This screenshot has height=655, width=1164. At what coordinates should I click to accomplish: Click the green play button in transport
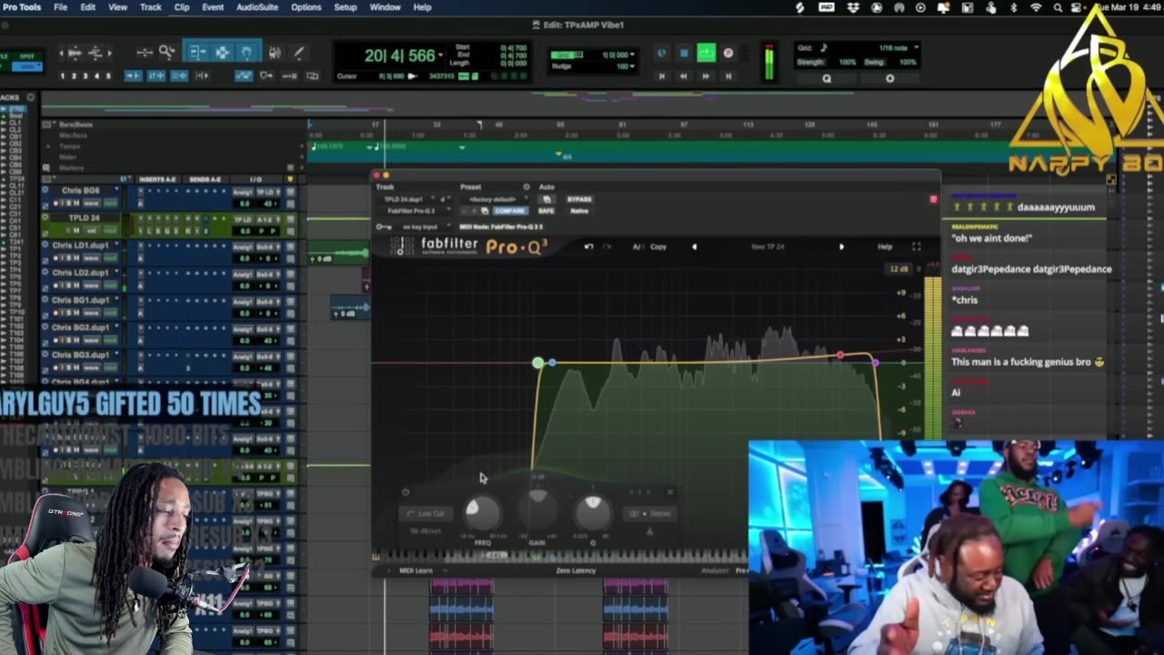pos(706,54)
